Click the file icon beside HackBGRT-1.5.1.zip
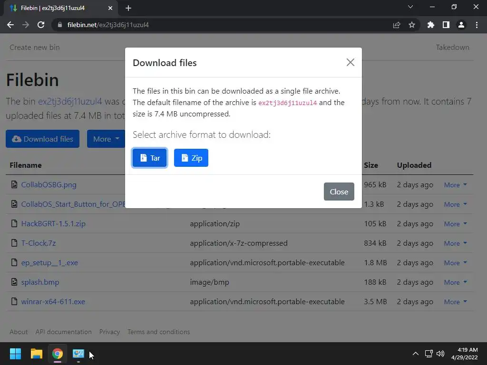This screenshot has height=365, width=487. 14,223
